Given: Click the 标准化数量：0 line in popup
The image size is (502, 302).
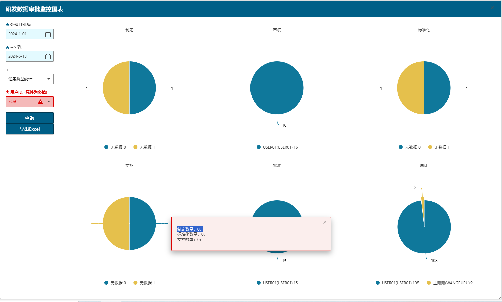Looking at the screenshot, I should (191, 234).
